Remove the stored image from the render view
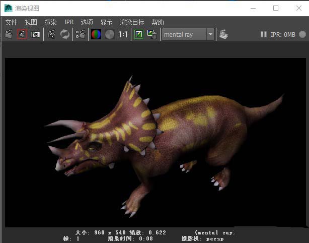This screenshot has width=309, height=243. coord(151,34)
